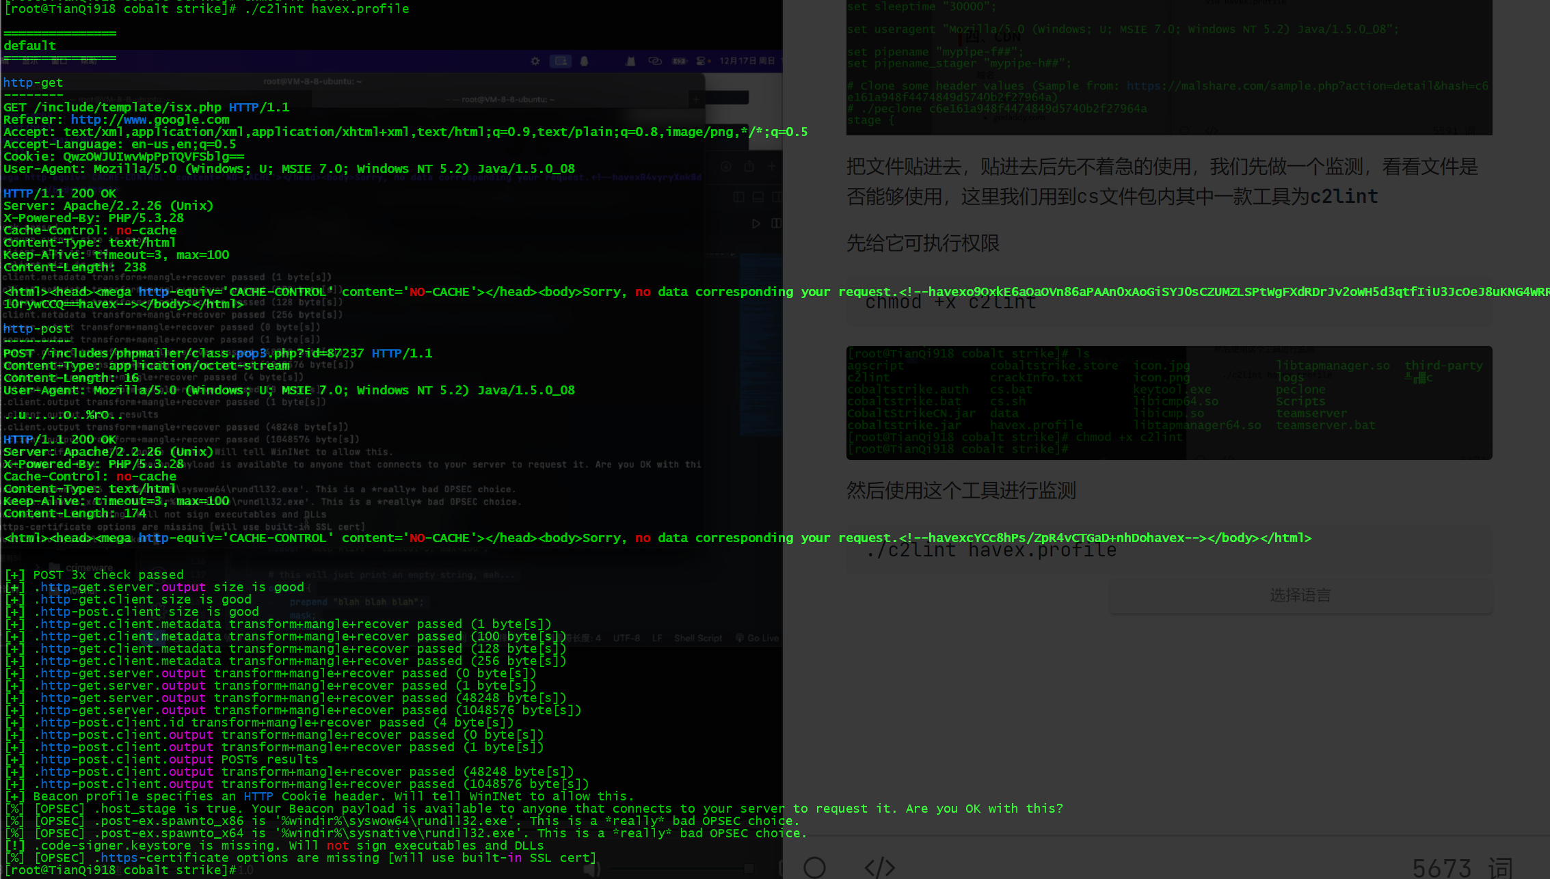The height and width of the screenshot is (879, 1550).
Task: Click the 'http-post' section heading in the terminal
Action: 36,329
